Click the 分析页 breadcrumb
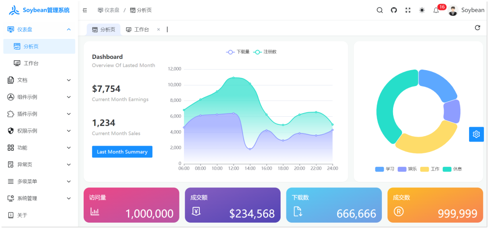Screen dimensions: 488x228 pyautogui.click(x=141, y=10)
